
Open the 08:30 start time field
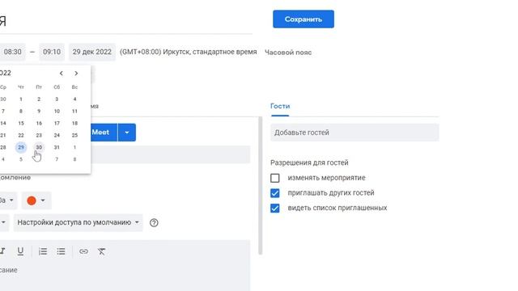(13, 52)
